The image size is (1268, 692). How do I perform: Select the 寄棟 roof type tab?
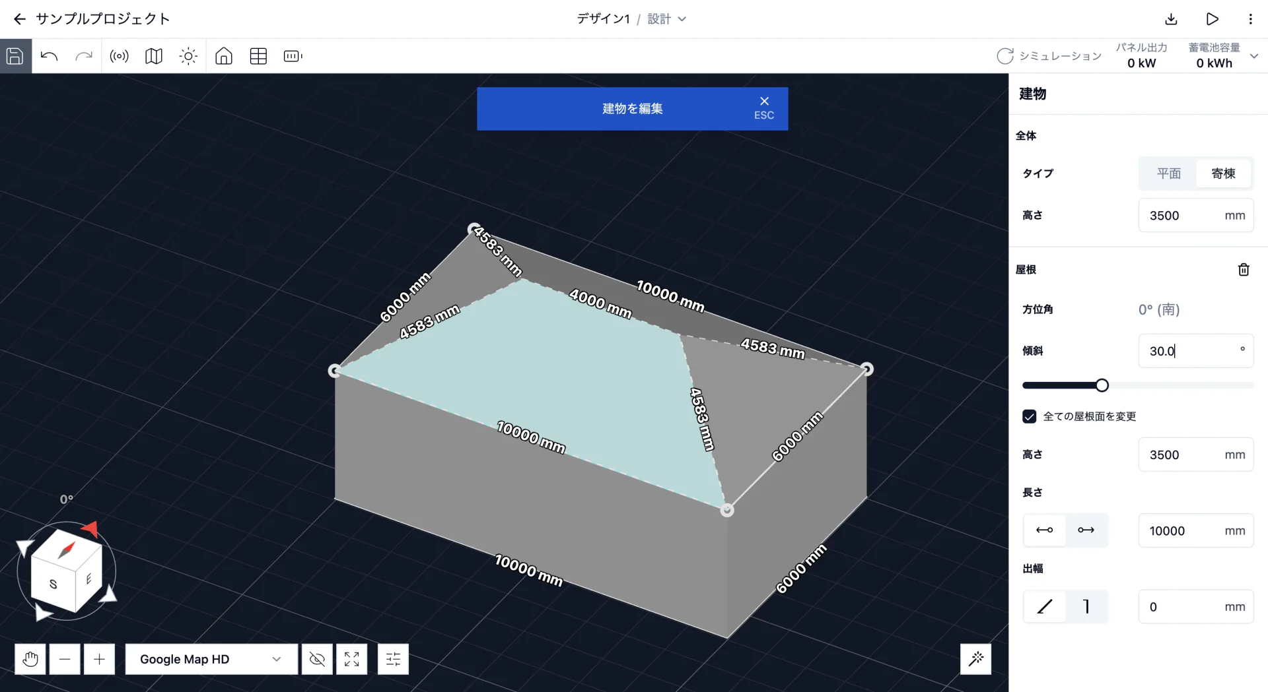[x=1223, y=173]
